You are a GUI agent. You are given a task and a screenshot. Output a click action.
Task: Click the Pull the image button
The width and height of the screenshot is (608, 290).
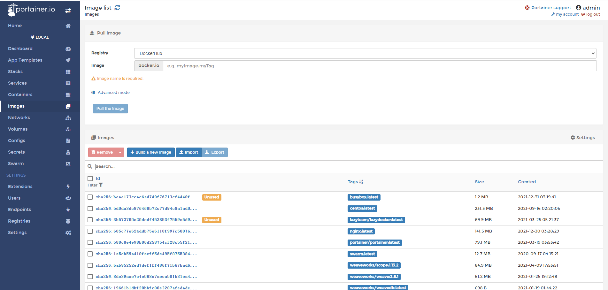110,109
